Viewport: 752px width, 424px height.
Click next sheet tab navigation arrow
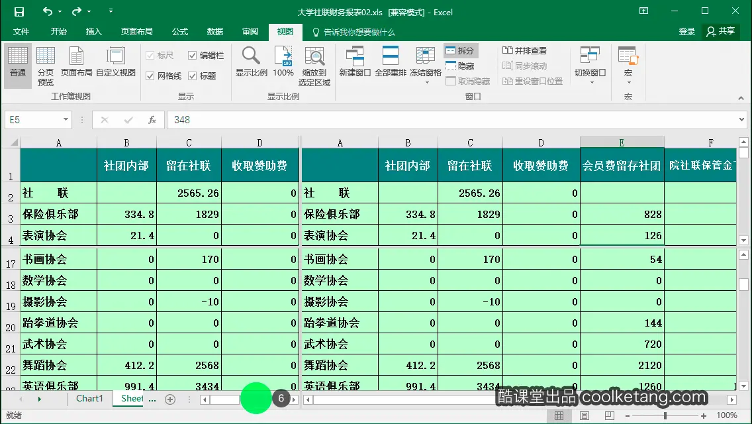point(39,399)
